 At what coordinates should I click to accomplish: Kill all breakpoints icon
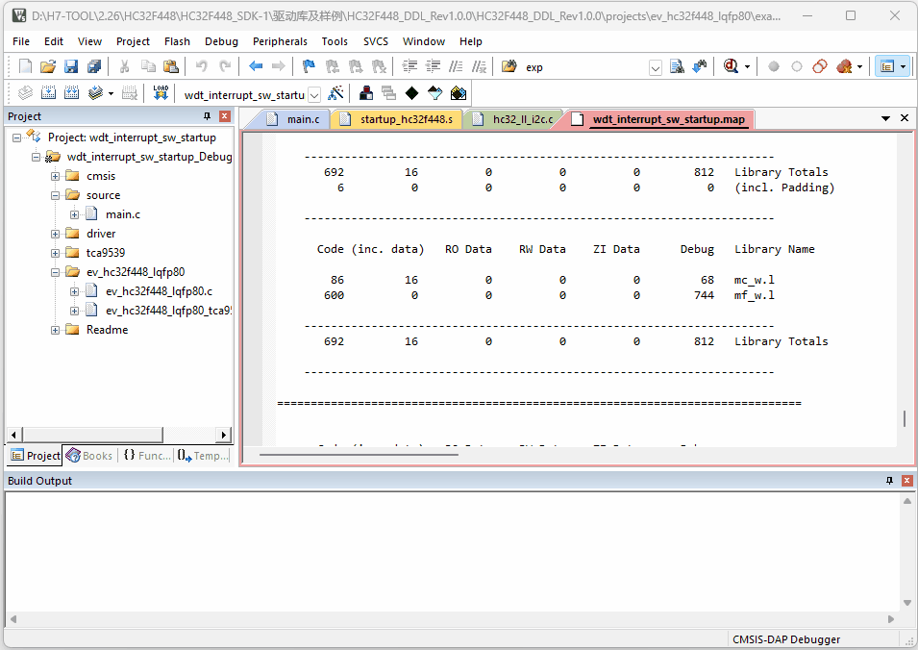[844, 66]
